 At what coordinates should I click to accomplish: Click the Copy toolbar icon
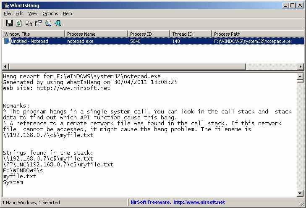pyautogui.click(x=29, y=23)
